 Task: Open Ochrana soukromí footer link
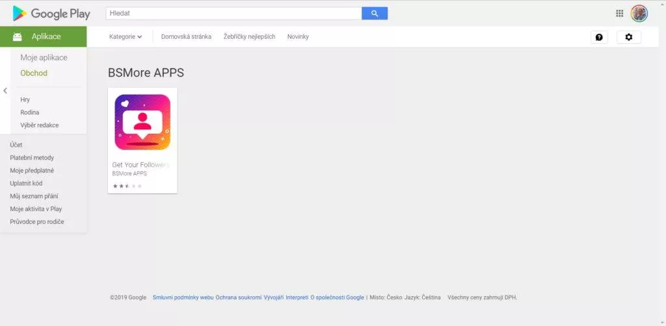238,297
